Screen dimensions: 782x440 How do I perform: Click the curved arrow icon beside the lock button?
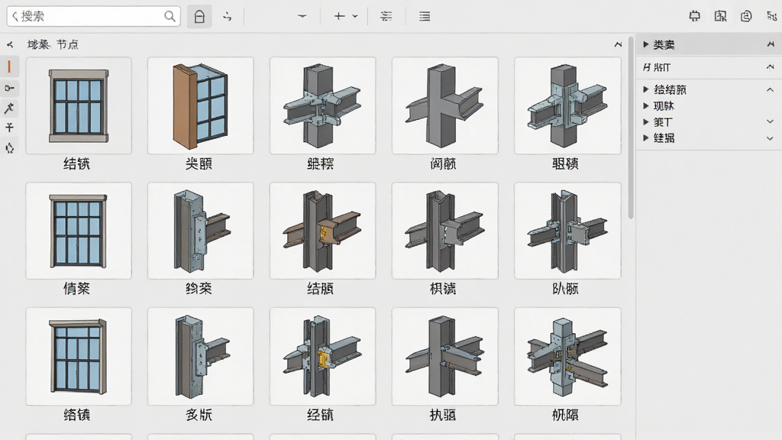(x=228, y=17)
